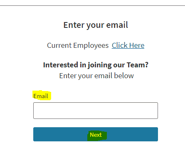Screen dimensions: 185x153
Task: Open the Click Here link
Action: pos(128,45)
